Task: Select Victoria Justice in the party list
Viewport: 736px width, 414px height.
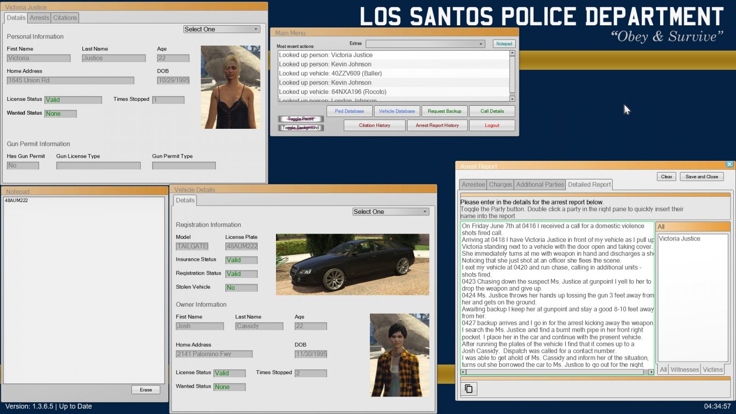Action: (679, 239)
